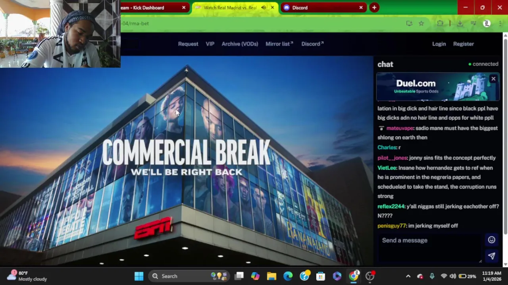Click the Login link

[439, 44]
